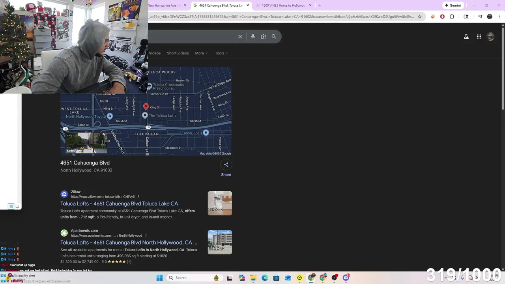This screenshot has width=505, height=284.
Task: Open the Windows Start menu
Action: pos(159,278)
